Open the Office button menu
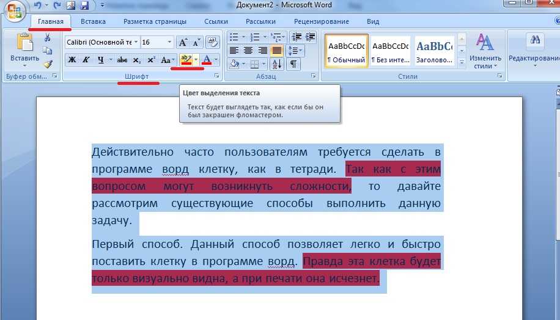 click(15, 11)
